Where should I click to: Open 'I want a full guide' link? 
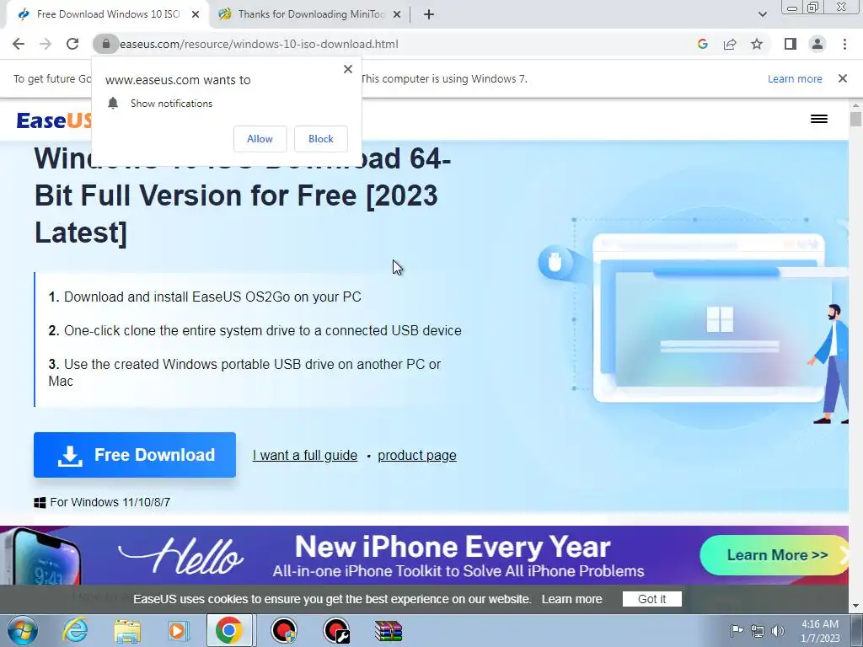[x=305, y=456]
